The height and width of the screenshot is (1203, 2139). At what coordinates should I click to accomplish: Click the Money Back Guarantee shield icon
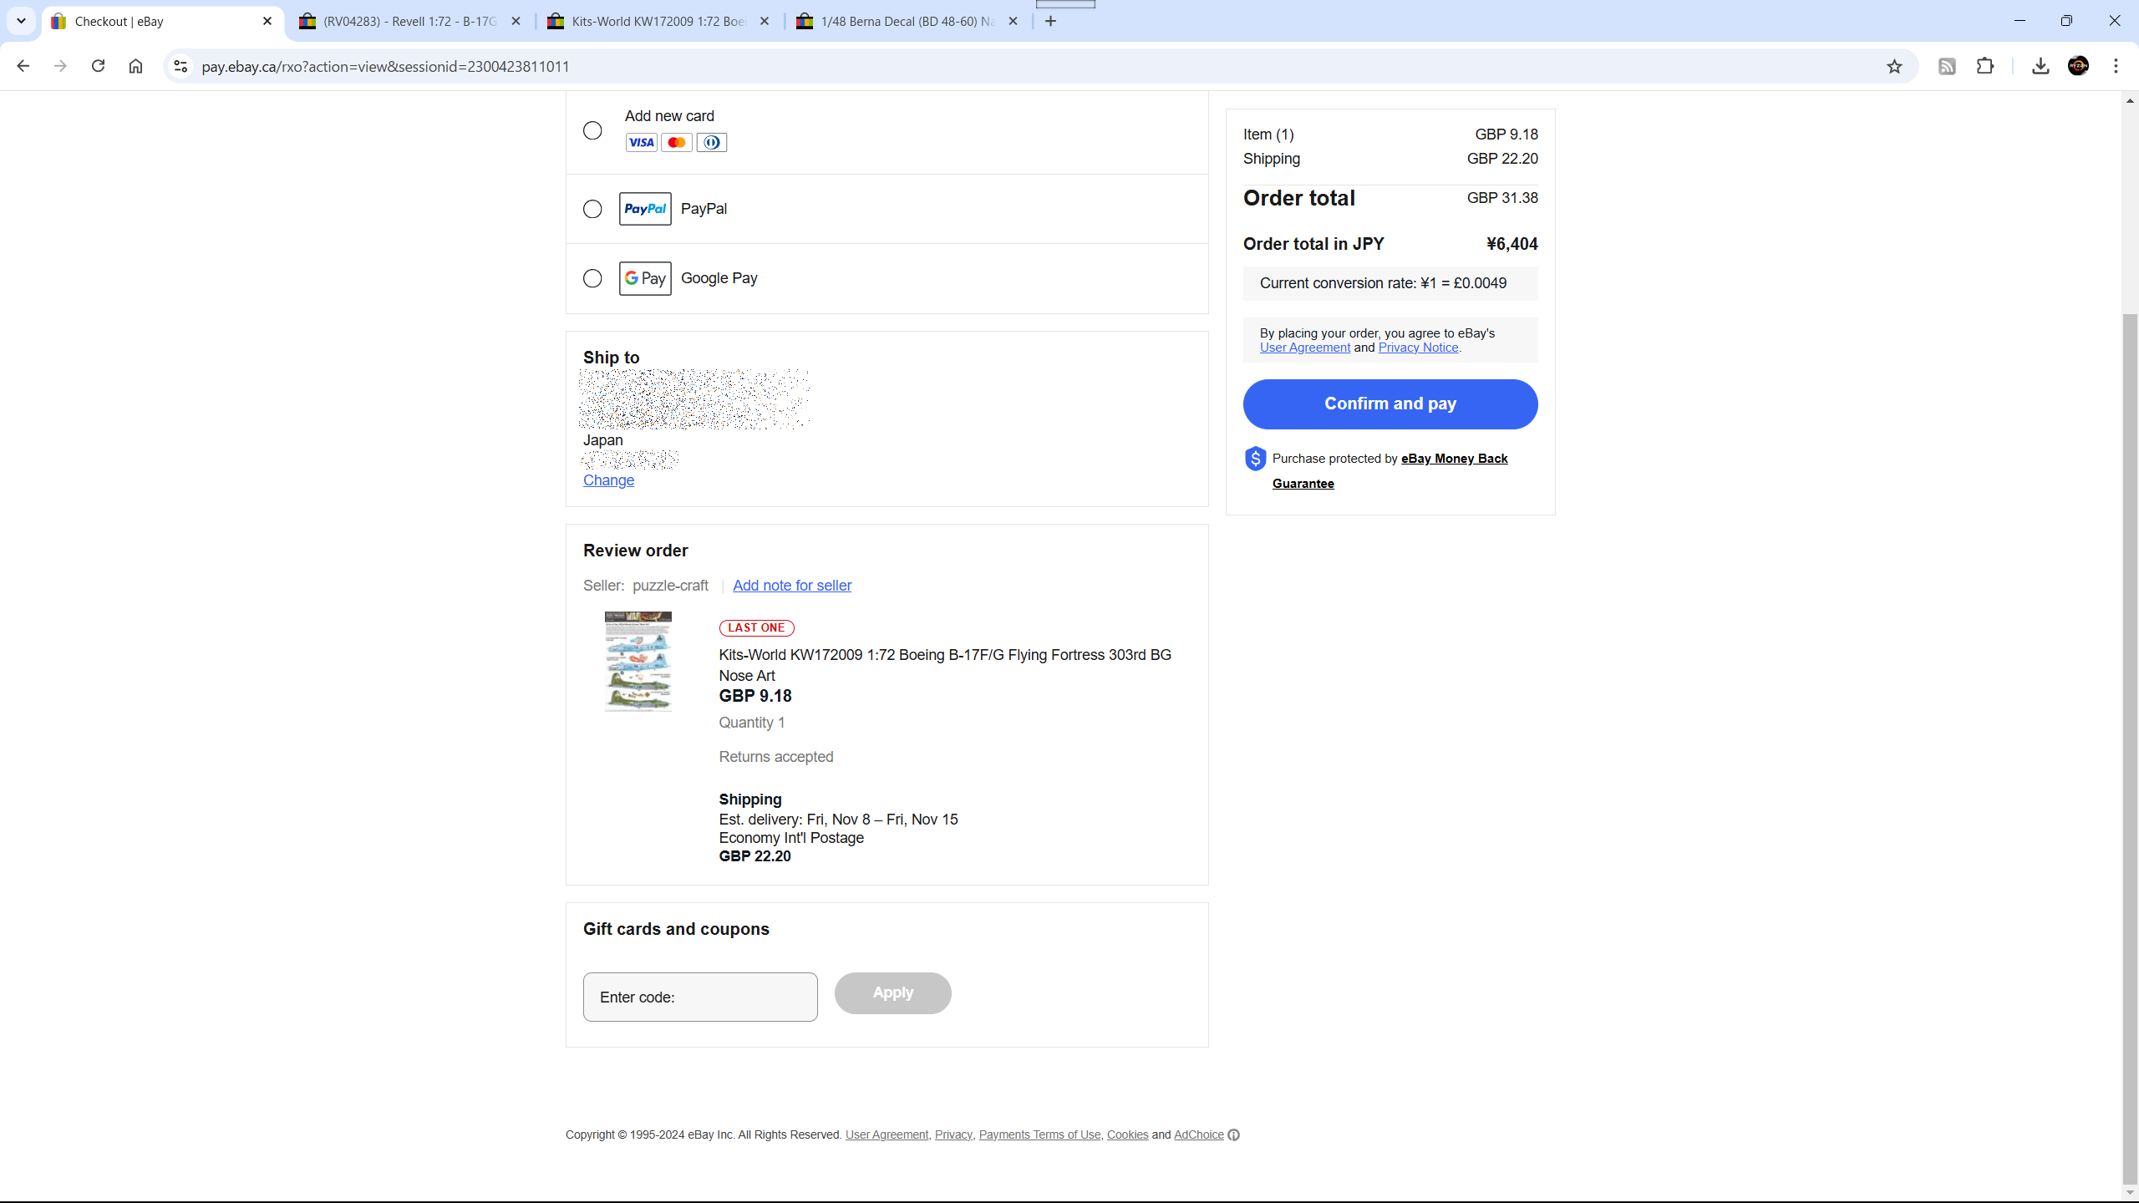tap(1255, 459)
